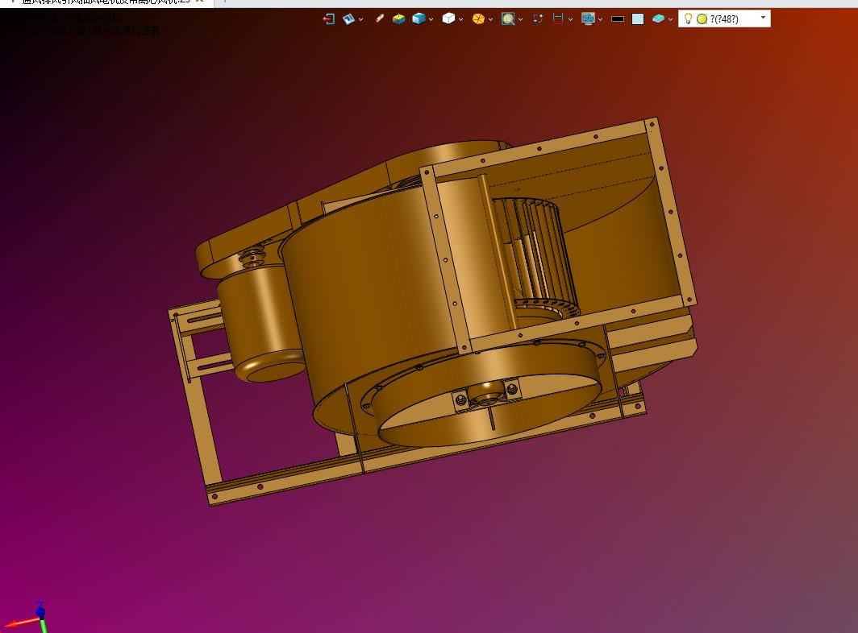Click the light bulb icon in filter box
The height and width of the screenshot is (633, 858).
coord(689,19)
